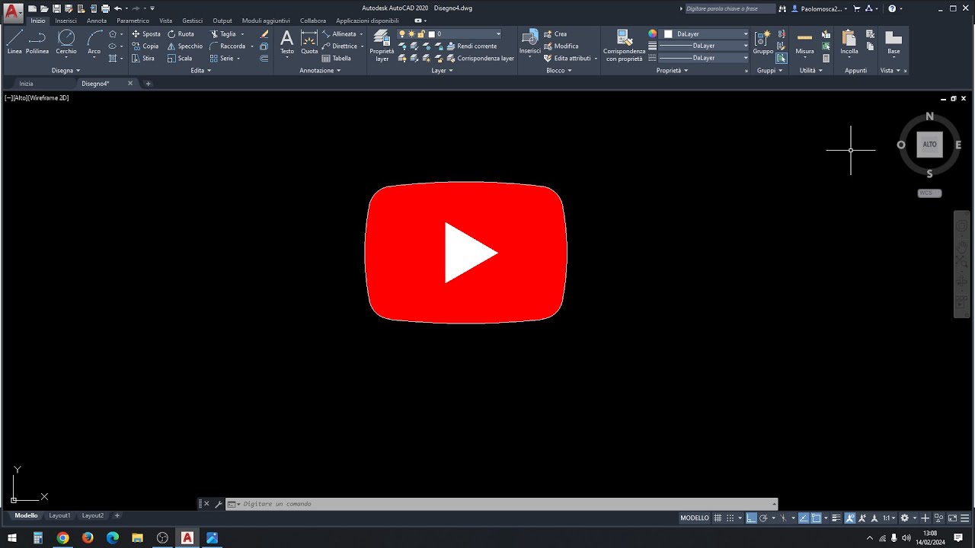Viewport: 975px width, 548px height.
Task: Select the Linea drawing tool
Action: (x=14, y=43)
